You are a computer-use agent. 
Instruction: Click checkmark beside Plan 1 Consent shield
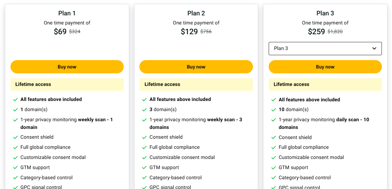coord(15,137)
